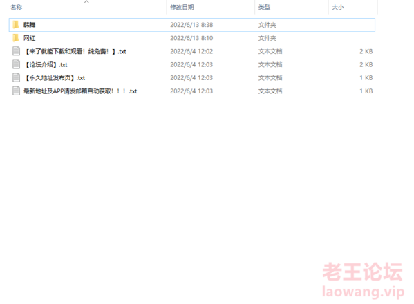
Task: Click the 网红 folder name text
Action: click(x=29, y=38)
